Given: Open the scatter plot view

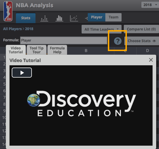Looking at the screenshot, I should click(74, 18).
